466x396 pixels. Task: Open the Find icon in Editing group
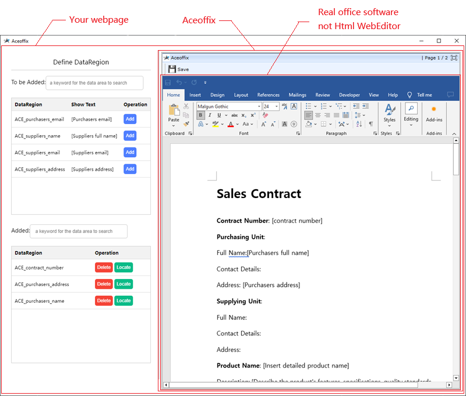[411, 108]
